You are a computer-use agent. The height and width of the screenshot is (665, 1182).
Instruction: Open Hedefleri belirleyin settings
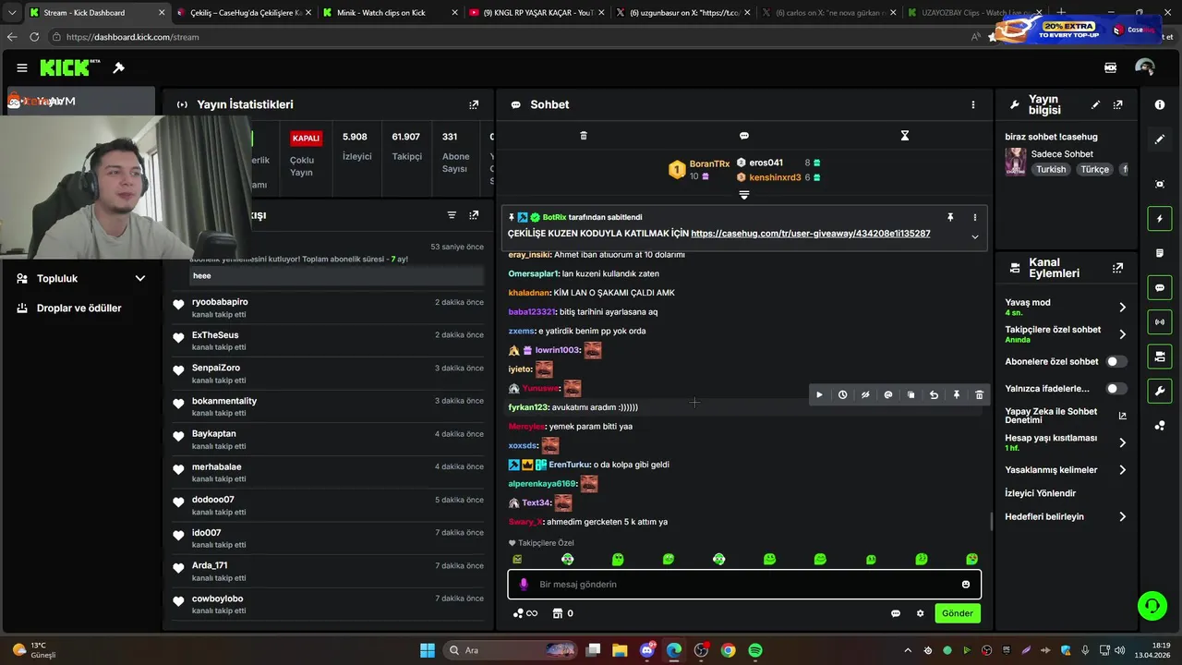(x=1066, y=517)
